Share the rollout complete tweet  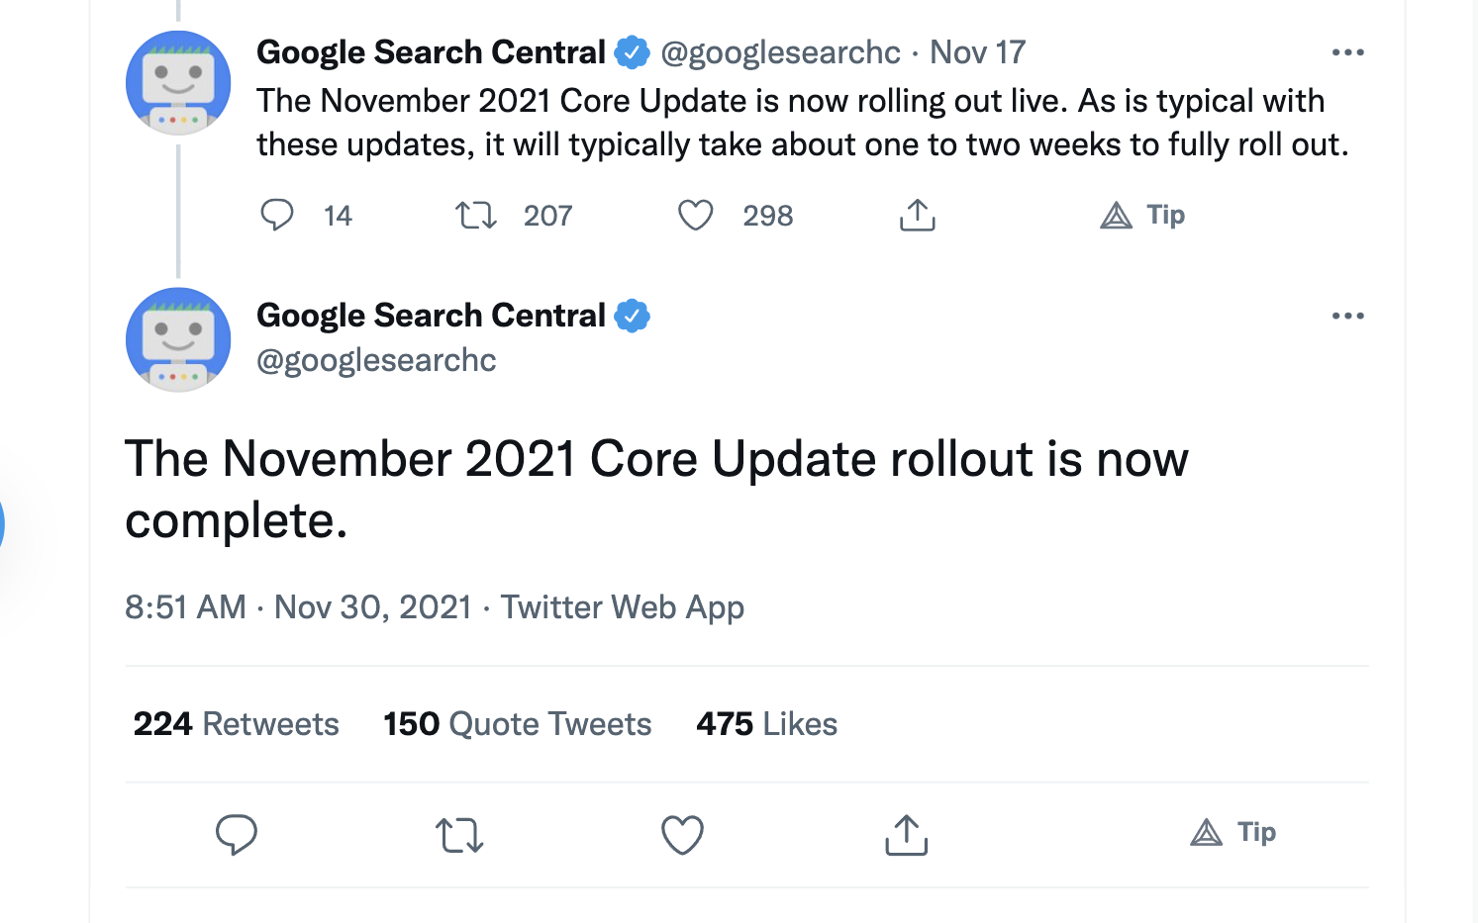click(x=905, y=836)
